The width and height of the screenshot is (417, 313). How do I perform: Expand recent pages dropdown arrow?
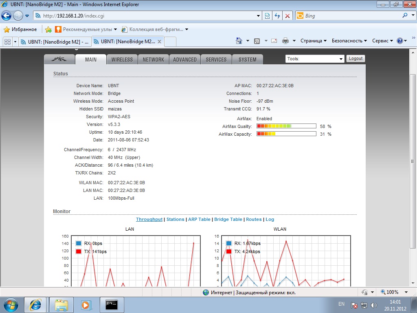[27, 16]
